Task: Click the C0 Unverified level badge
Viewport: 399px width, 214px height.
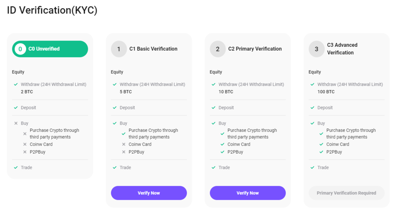Action: 50,49
